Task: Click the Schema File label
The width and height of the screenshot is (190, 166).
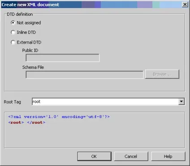Action: (x=33, y=67)
